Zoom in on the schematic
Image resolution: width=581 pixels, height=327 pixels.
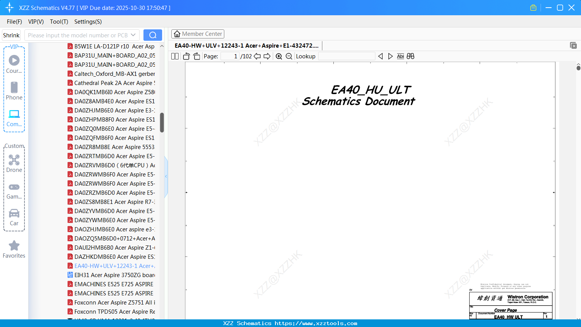[x=279, y=56]
